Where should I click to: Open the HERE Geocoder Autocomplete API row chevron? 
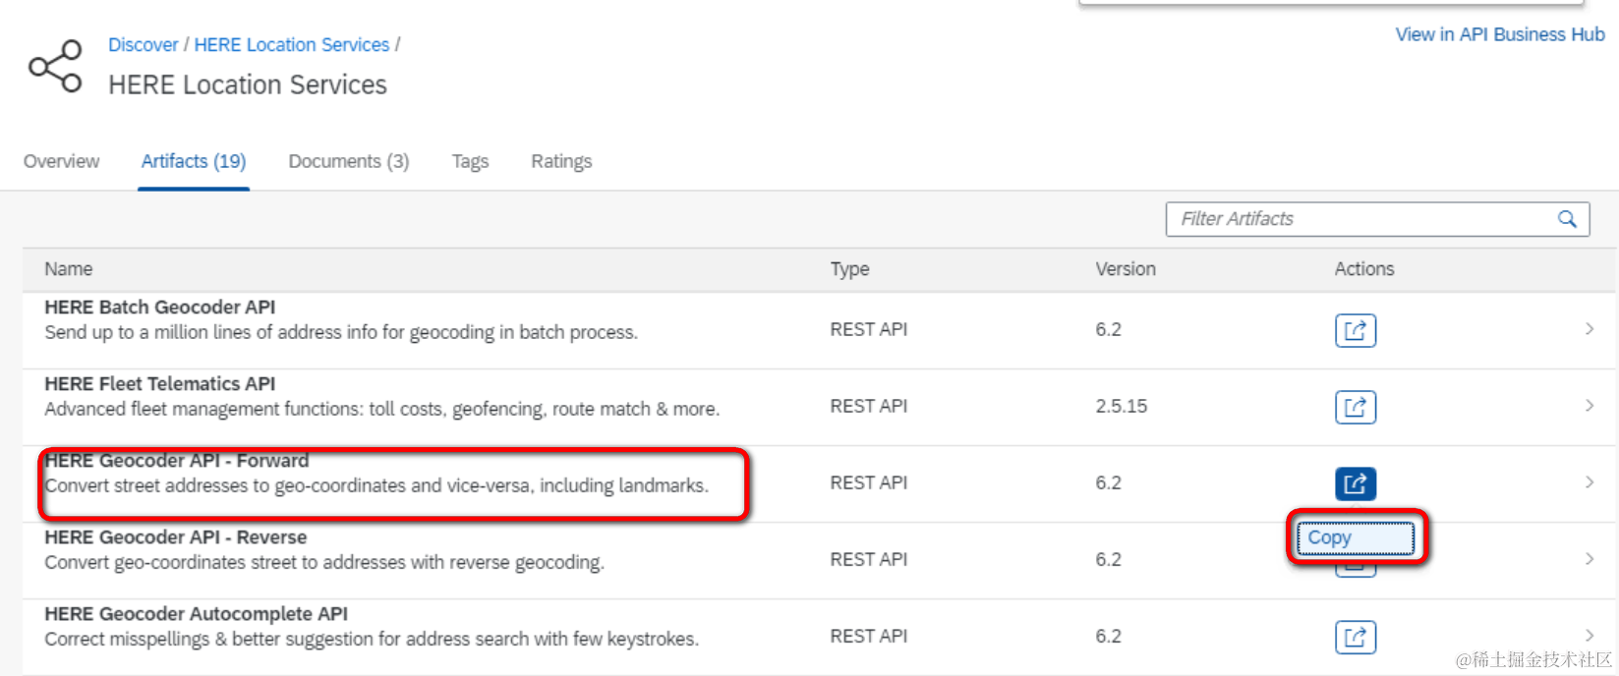point(1589,636)
